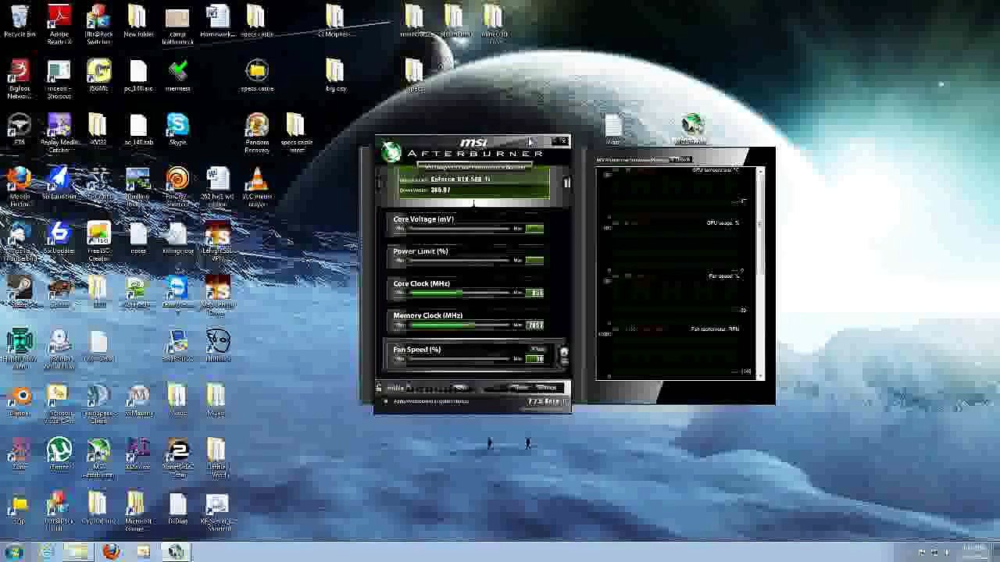Click the MSI Afterburner dragon logo
Image resolution: width=1000 pixels, height=562 pixels.
coord(391,152)
